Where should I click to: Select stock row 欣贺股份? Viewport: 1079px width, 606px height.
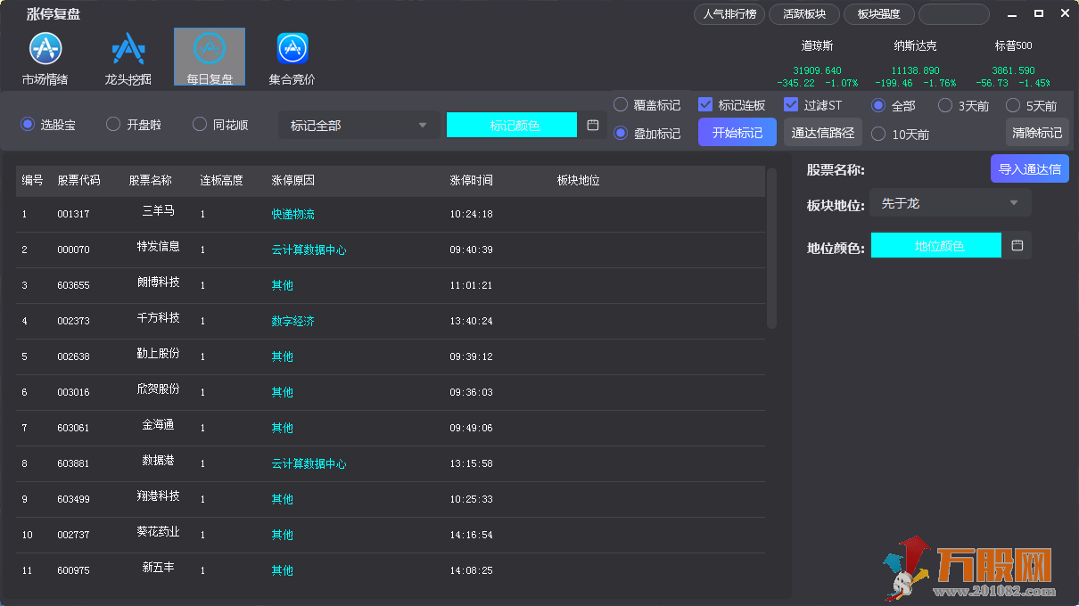[x=391, y=392]
